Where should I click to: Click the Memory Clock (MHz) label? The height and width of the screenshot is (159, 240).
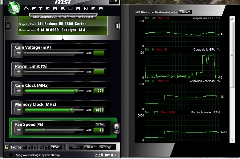coord(35,104)
